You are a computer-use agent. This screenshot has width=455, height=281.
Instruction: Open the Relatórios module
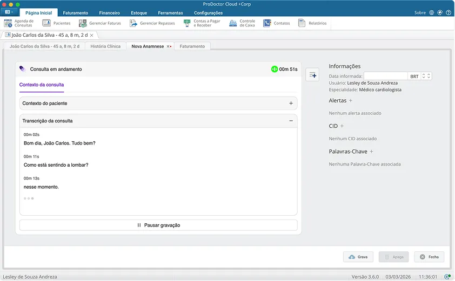click(313, 23)
